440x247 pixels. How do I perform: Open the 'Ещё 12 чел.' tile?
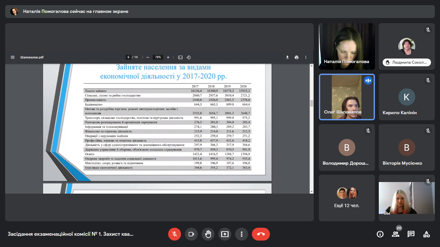(347, 198)
